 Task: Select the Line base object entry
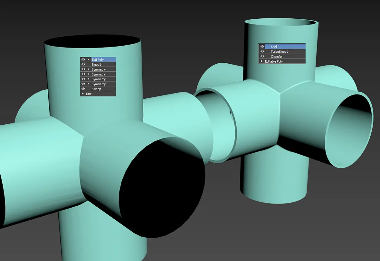89,94
